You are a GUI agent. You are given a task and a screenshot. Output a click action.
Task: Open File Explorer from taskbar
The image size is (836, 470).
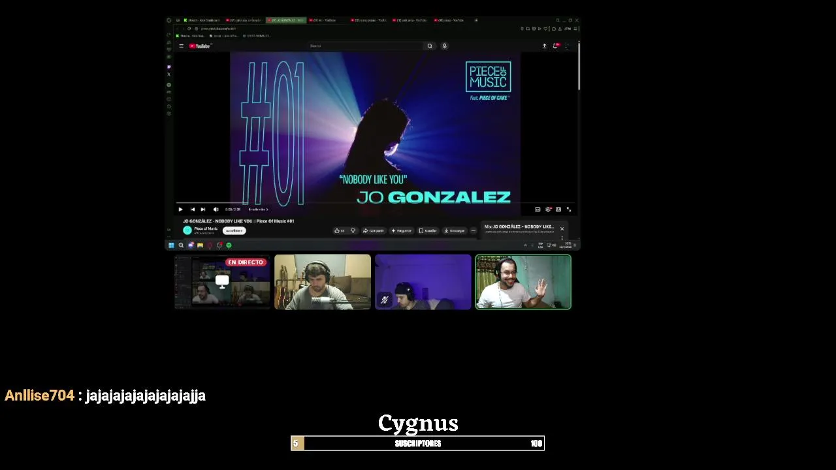point(200,245)
